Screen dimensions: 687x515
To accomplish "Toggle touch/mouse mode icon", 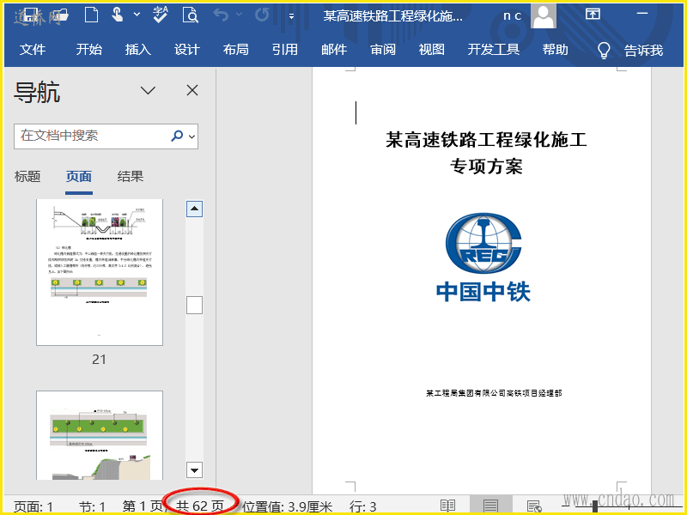I will (x=117, y=15).
